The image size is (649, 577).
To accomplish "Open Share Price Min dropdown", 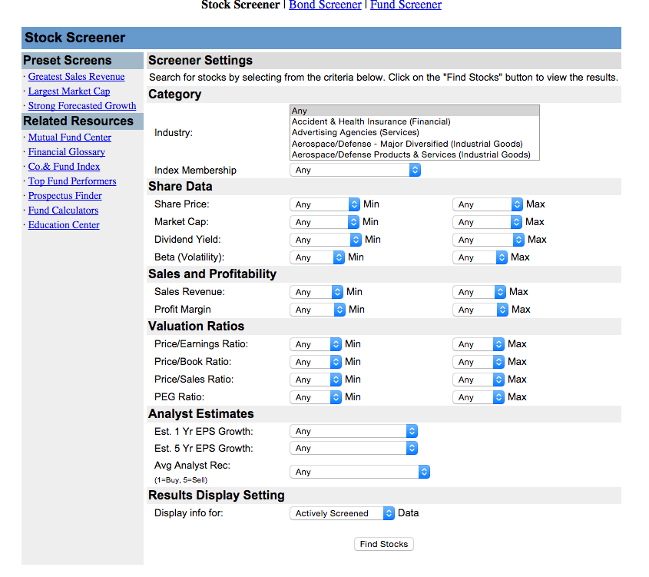I will (x=324, y=204).
